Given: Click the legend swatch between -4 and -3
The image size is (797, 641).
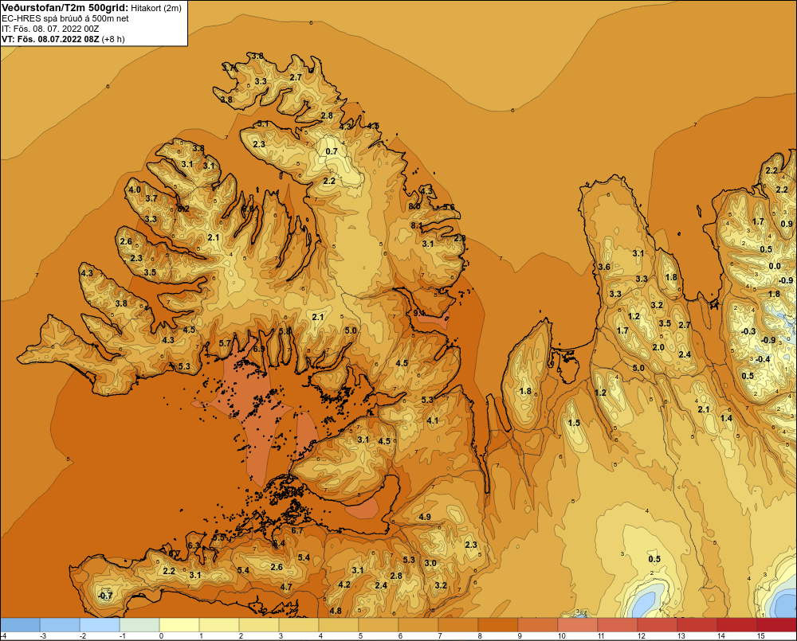Looking at the screenshot, I should point(20,624).
